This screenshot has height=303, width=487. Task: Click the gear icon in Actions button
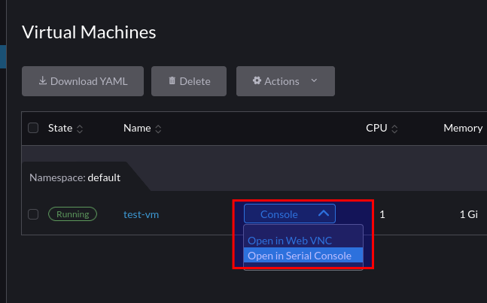tap(257, 80)
